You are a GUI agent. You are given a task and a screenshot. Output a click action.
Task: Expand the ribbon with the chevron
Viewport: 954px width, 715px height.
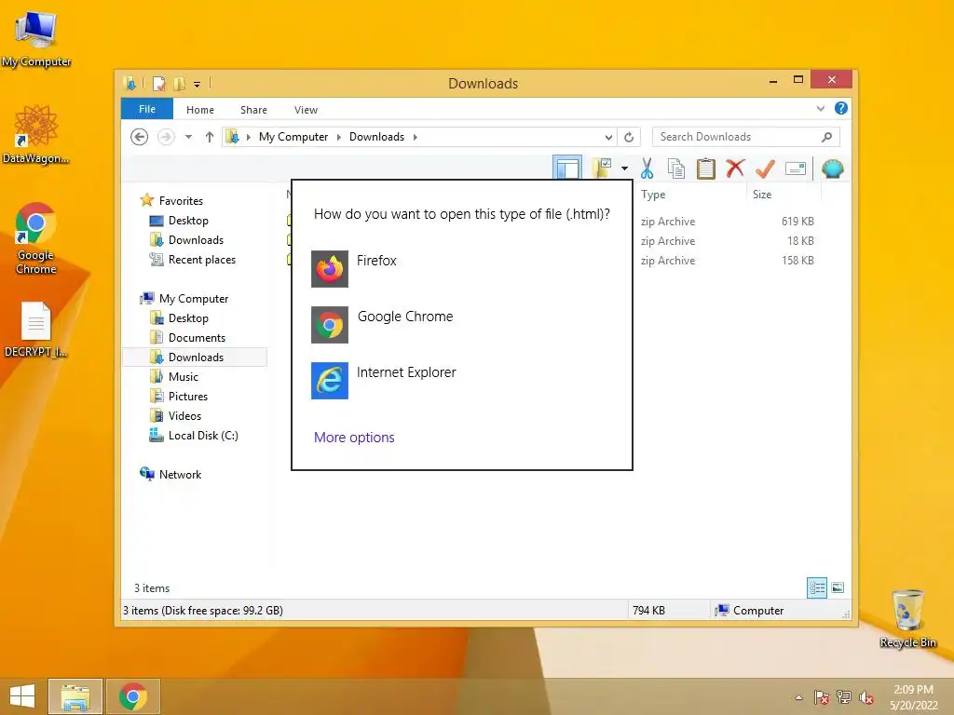pyautogui.click(x=821, y=109)
